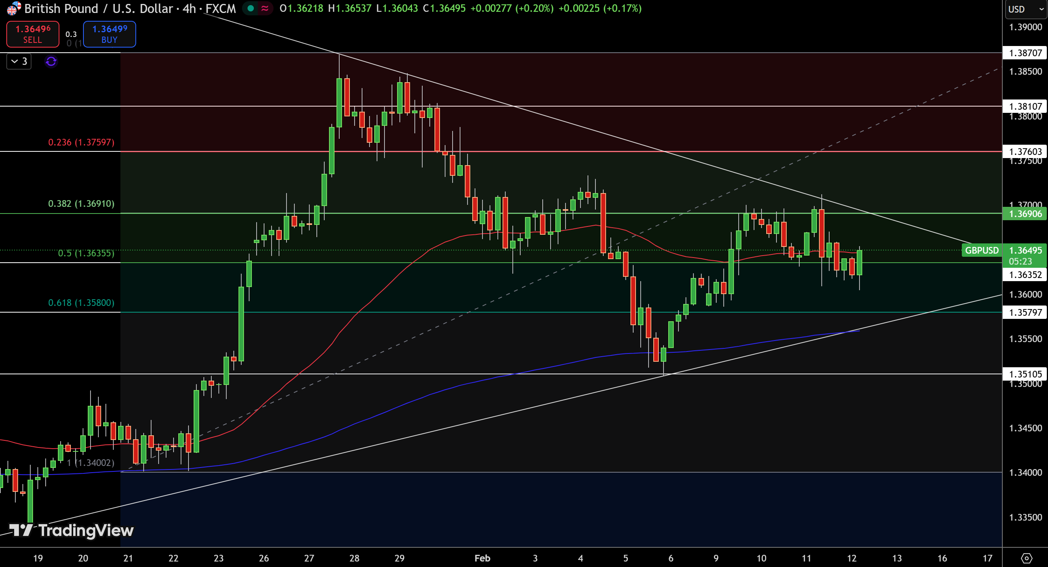Click the 1.35797 price axis label
This screenshot has width=1048, height=567.
click(1025, 313)
